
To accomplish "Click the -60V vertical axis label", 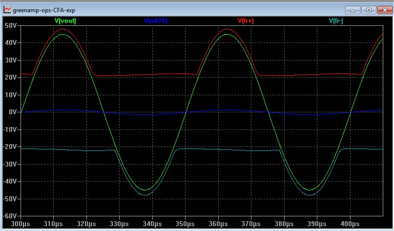I will tap(10, 216).
